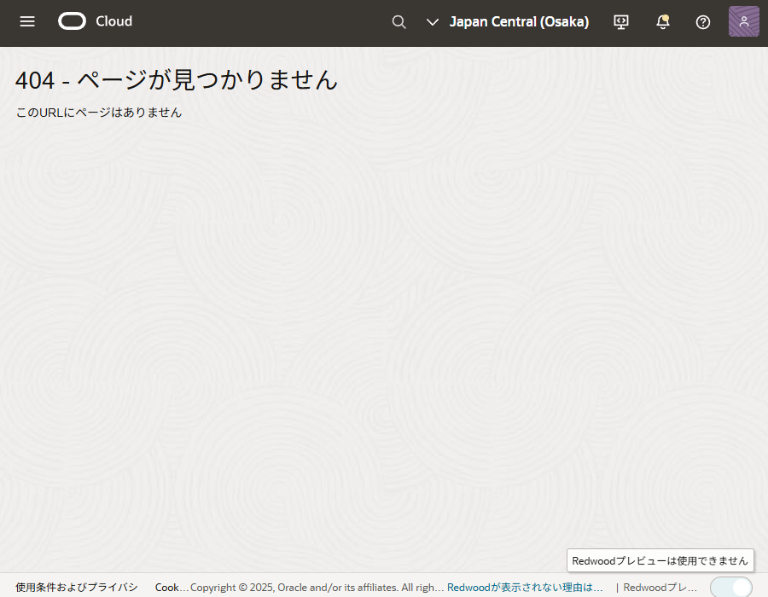Screen dimensions: 768x597
Task: Click the Cloud text in header
Action: coord(114,21)
